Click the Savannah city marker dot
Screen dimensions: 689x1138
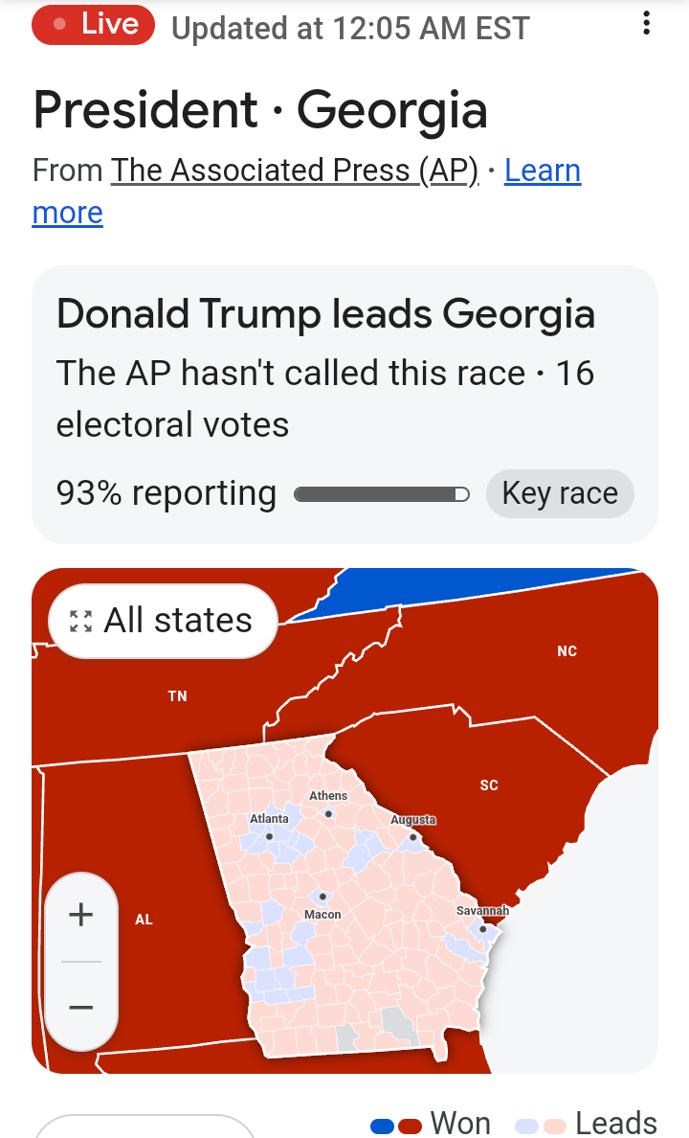[483, 928]
